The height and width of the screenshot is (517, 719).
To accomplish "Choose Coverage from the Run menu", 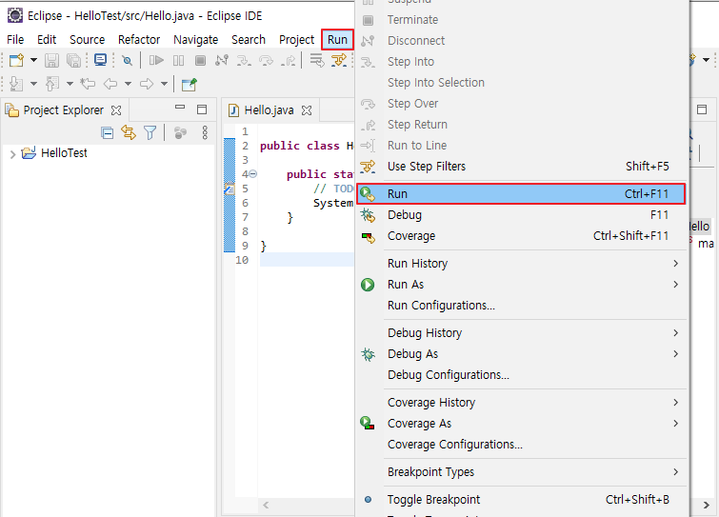I will click(x=521, y=236).
